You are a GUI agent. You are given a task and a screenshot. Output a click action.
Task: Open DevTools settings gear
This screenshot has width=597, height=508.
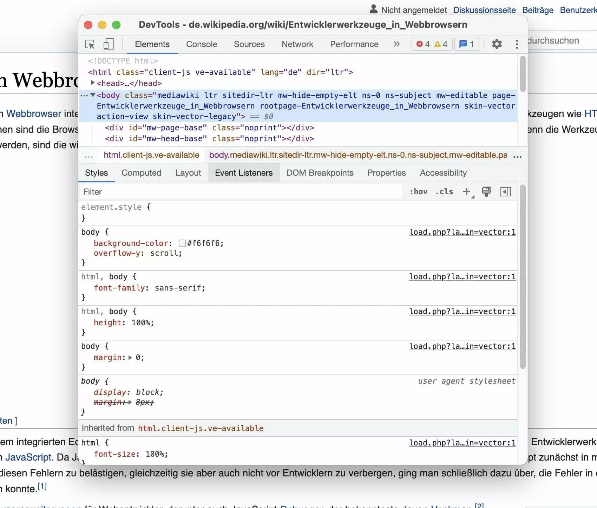coord(497,44)
